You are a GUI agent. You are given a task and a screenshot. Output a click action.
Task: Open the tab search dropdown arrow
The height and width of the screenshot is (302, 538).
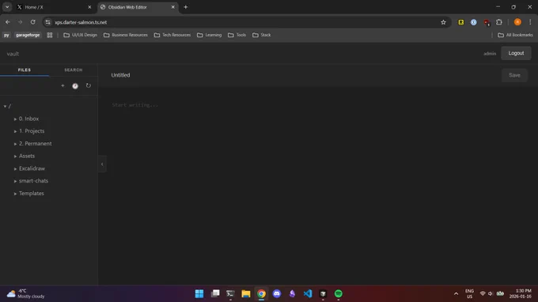point(7,7)
